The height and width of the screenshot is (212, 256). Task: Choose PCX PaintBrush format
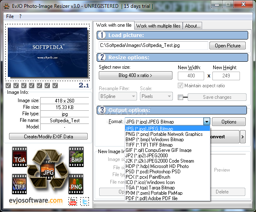168,177
